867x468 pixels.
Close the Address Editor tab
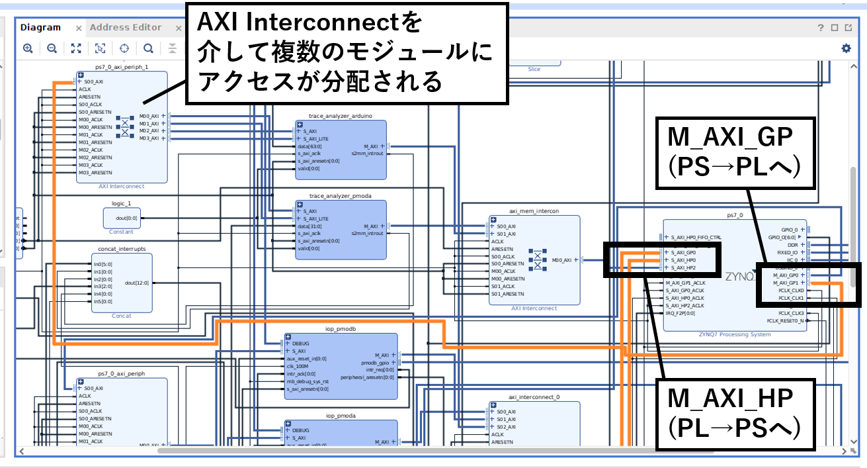(x=177, y=27)
